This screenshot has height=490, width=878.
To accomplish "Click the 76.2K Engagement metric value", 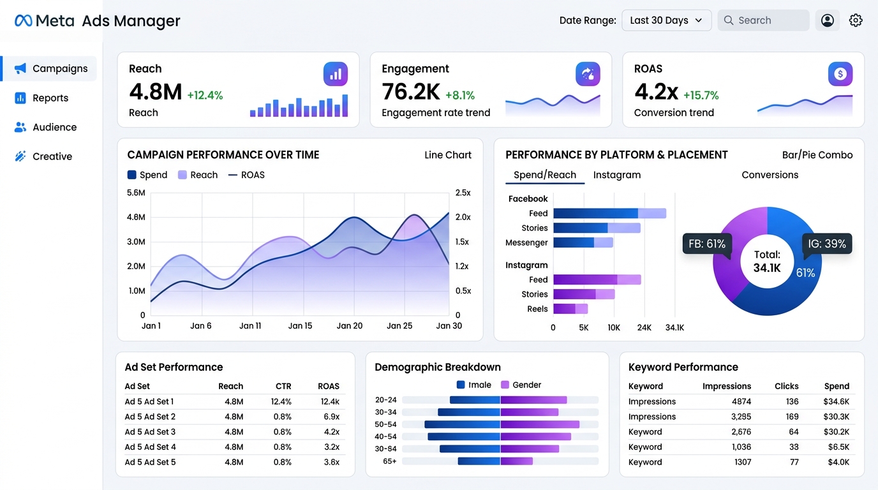I will point(411,92).
